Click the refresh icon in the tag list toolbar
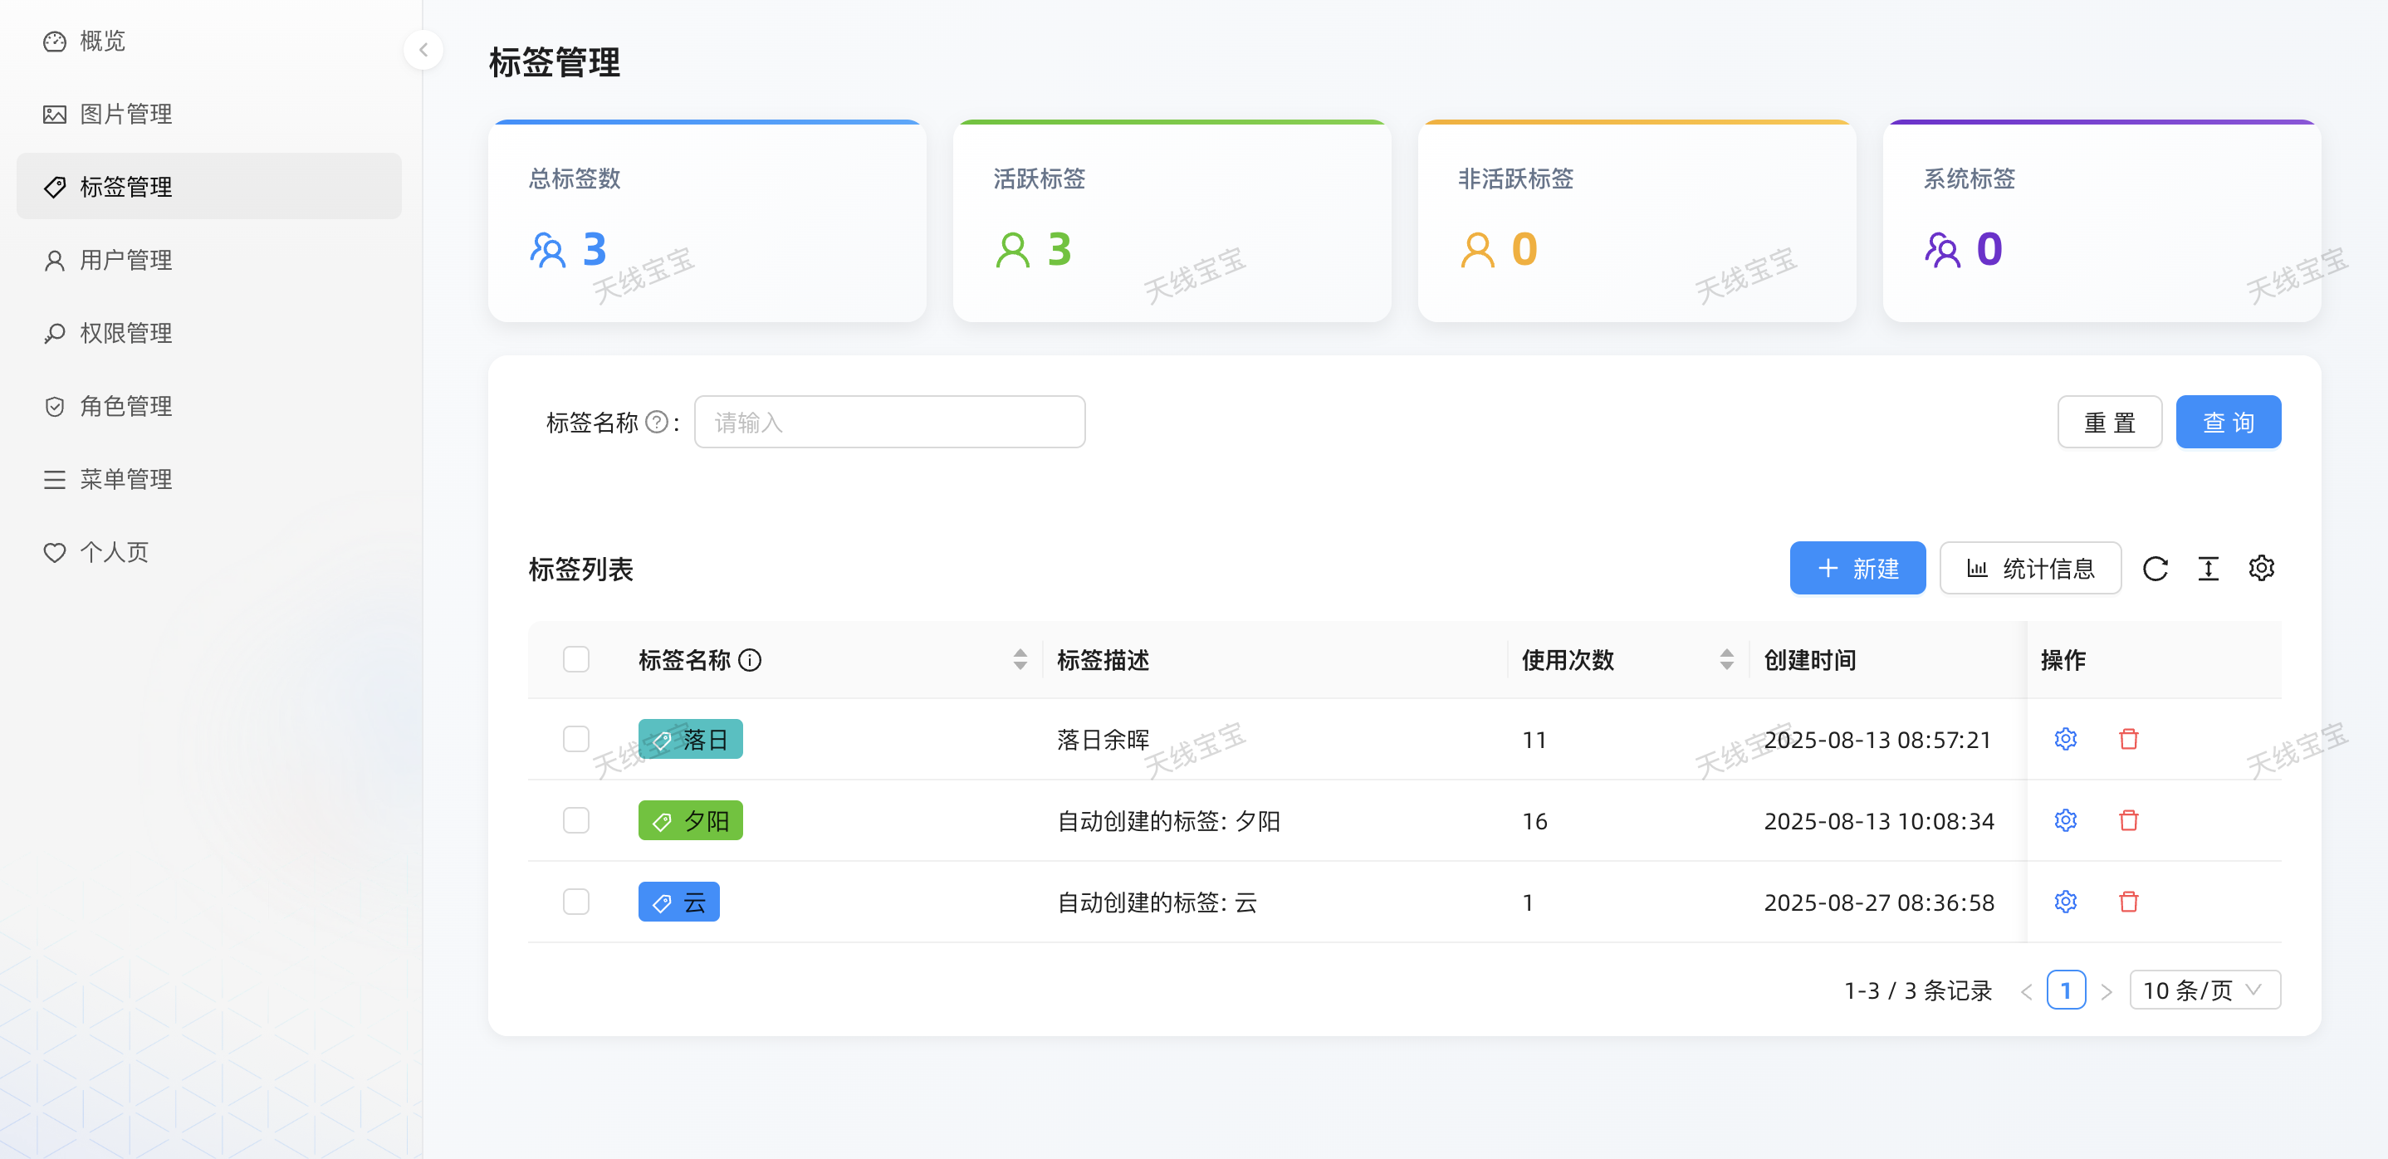 click(x=2155, y=569)
